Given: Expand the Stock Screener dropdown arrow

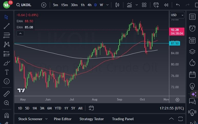Looking at the screenshot, I should [x=46, y=119].
